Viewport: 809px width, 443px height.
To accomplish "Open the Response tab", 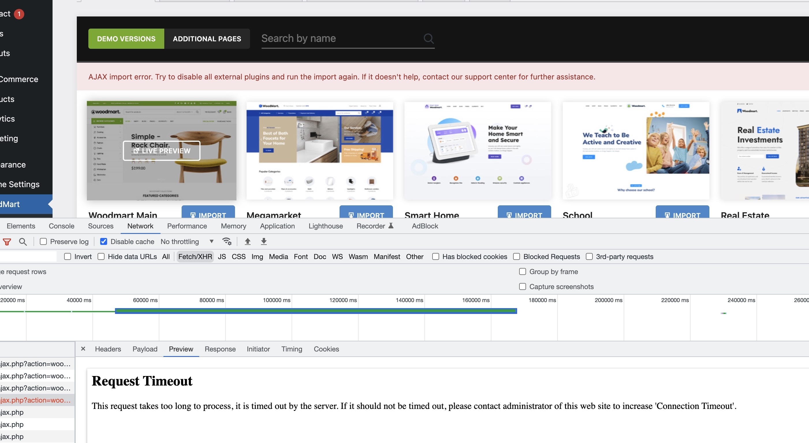I will [220, 349].
